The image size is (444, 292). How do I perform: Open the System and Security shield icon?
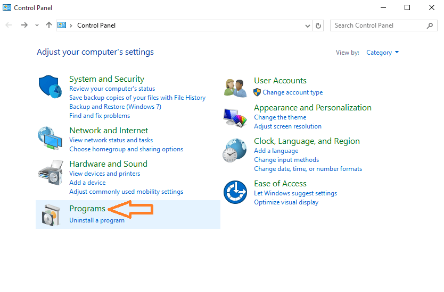pos(50,87)
